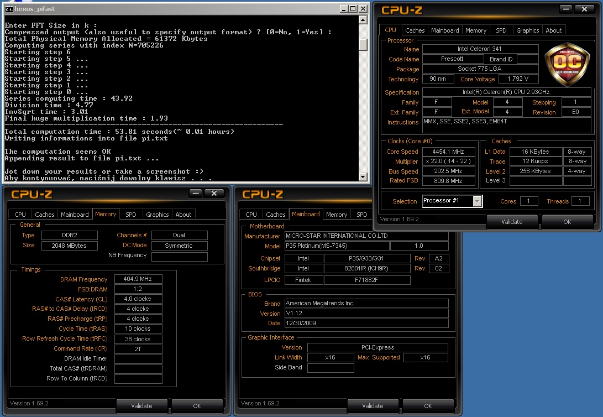603x417 pixels.
Task: Click Validate in the CPU tab window
Action: click(x=512, y=222)
